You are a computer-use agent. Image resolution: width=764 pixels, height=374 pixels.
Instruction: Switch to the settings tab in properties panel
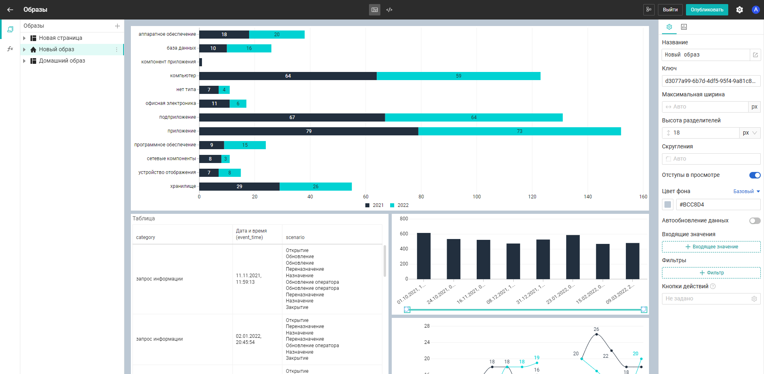669,27
